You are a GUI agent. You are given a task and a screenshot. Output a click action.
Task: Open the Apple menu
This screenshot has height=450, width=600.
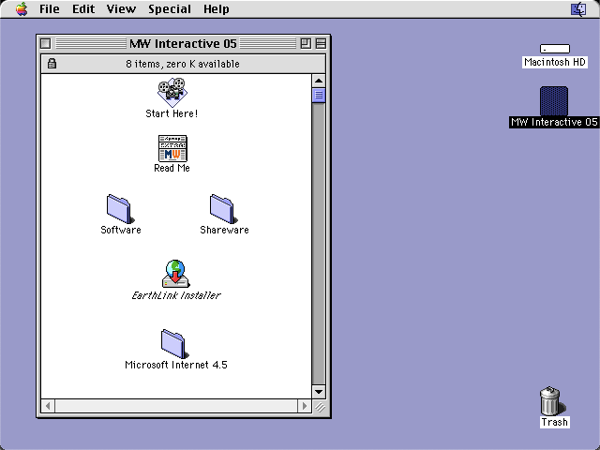coord(22,8)
